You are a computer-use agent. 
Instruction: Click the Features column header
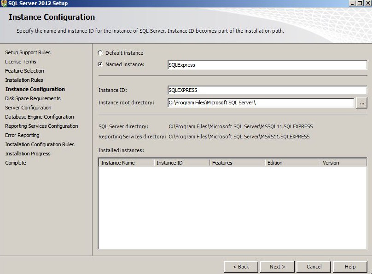pyautogui.click(x=237, y=163)
